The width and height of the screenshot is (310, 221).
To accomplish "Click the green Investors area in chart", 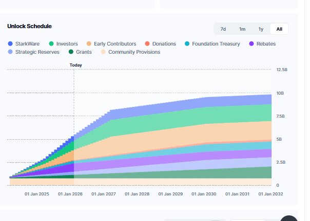I will 205,117.
